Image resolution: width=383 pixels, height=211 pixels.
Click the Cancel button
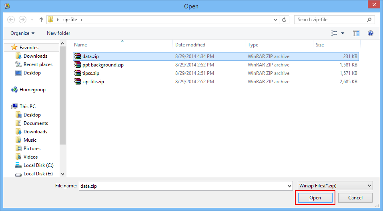355,197
